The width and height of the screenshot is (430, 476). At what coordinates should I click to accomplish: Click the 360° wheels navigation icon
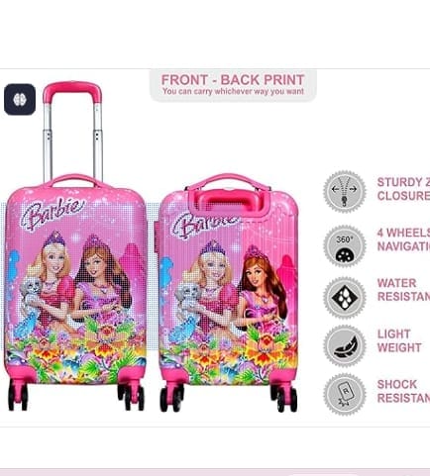344,246
